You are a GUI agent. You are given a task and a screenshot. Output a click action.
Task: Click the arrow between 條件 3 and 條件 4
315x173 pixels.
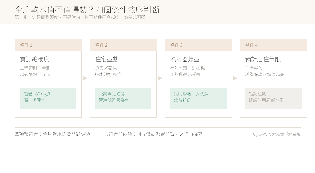pyautogui.click(x=235, y=78)
